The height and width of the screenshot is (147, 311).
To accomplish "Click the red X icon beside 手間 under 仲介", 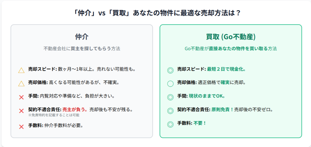I will (21, 97).
